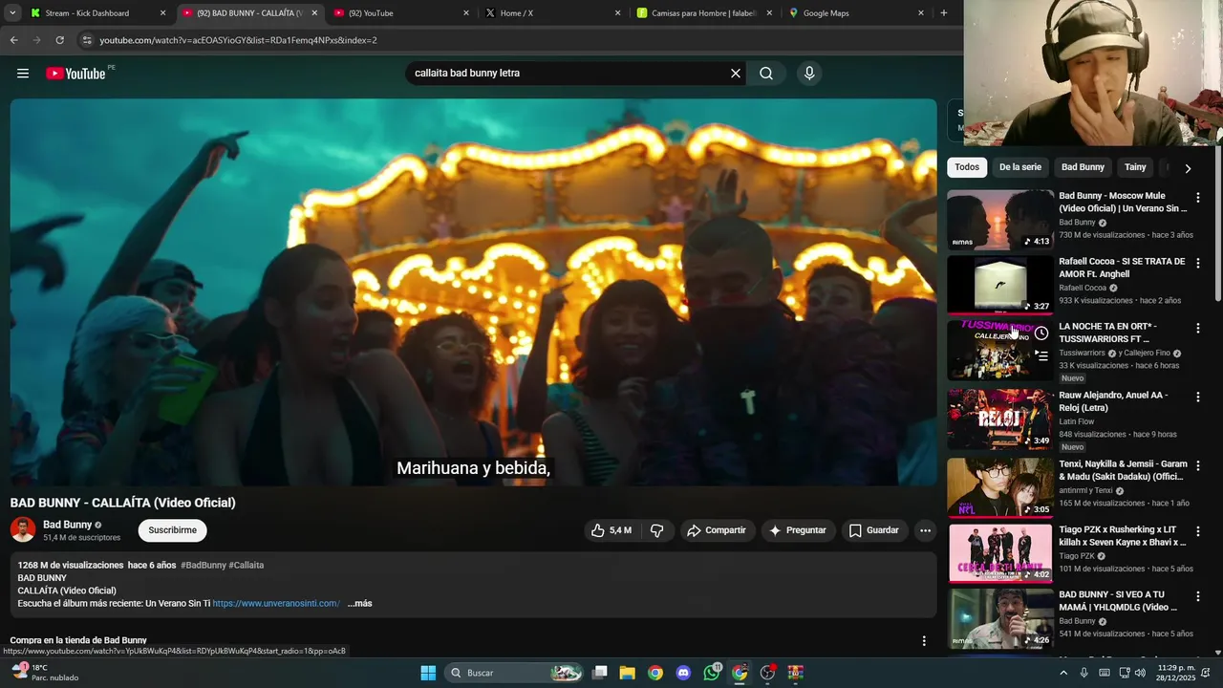Expand video description with ...más
This screenshot has height=688, width=1223.
click(359, 604)
